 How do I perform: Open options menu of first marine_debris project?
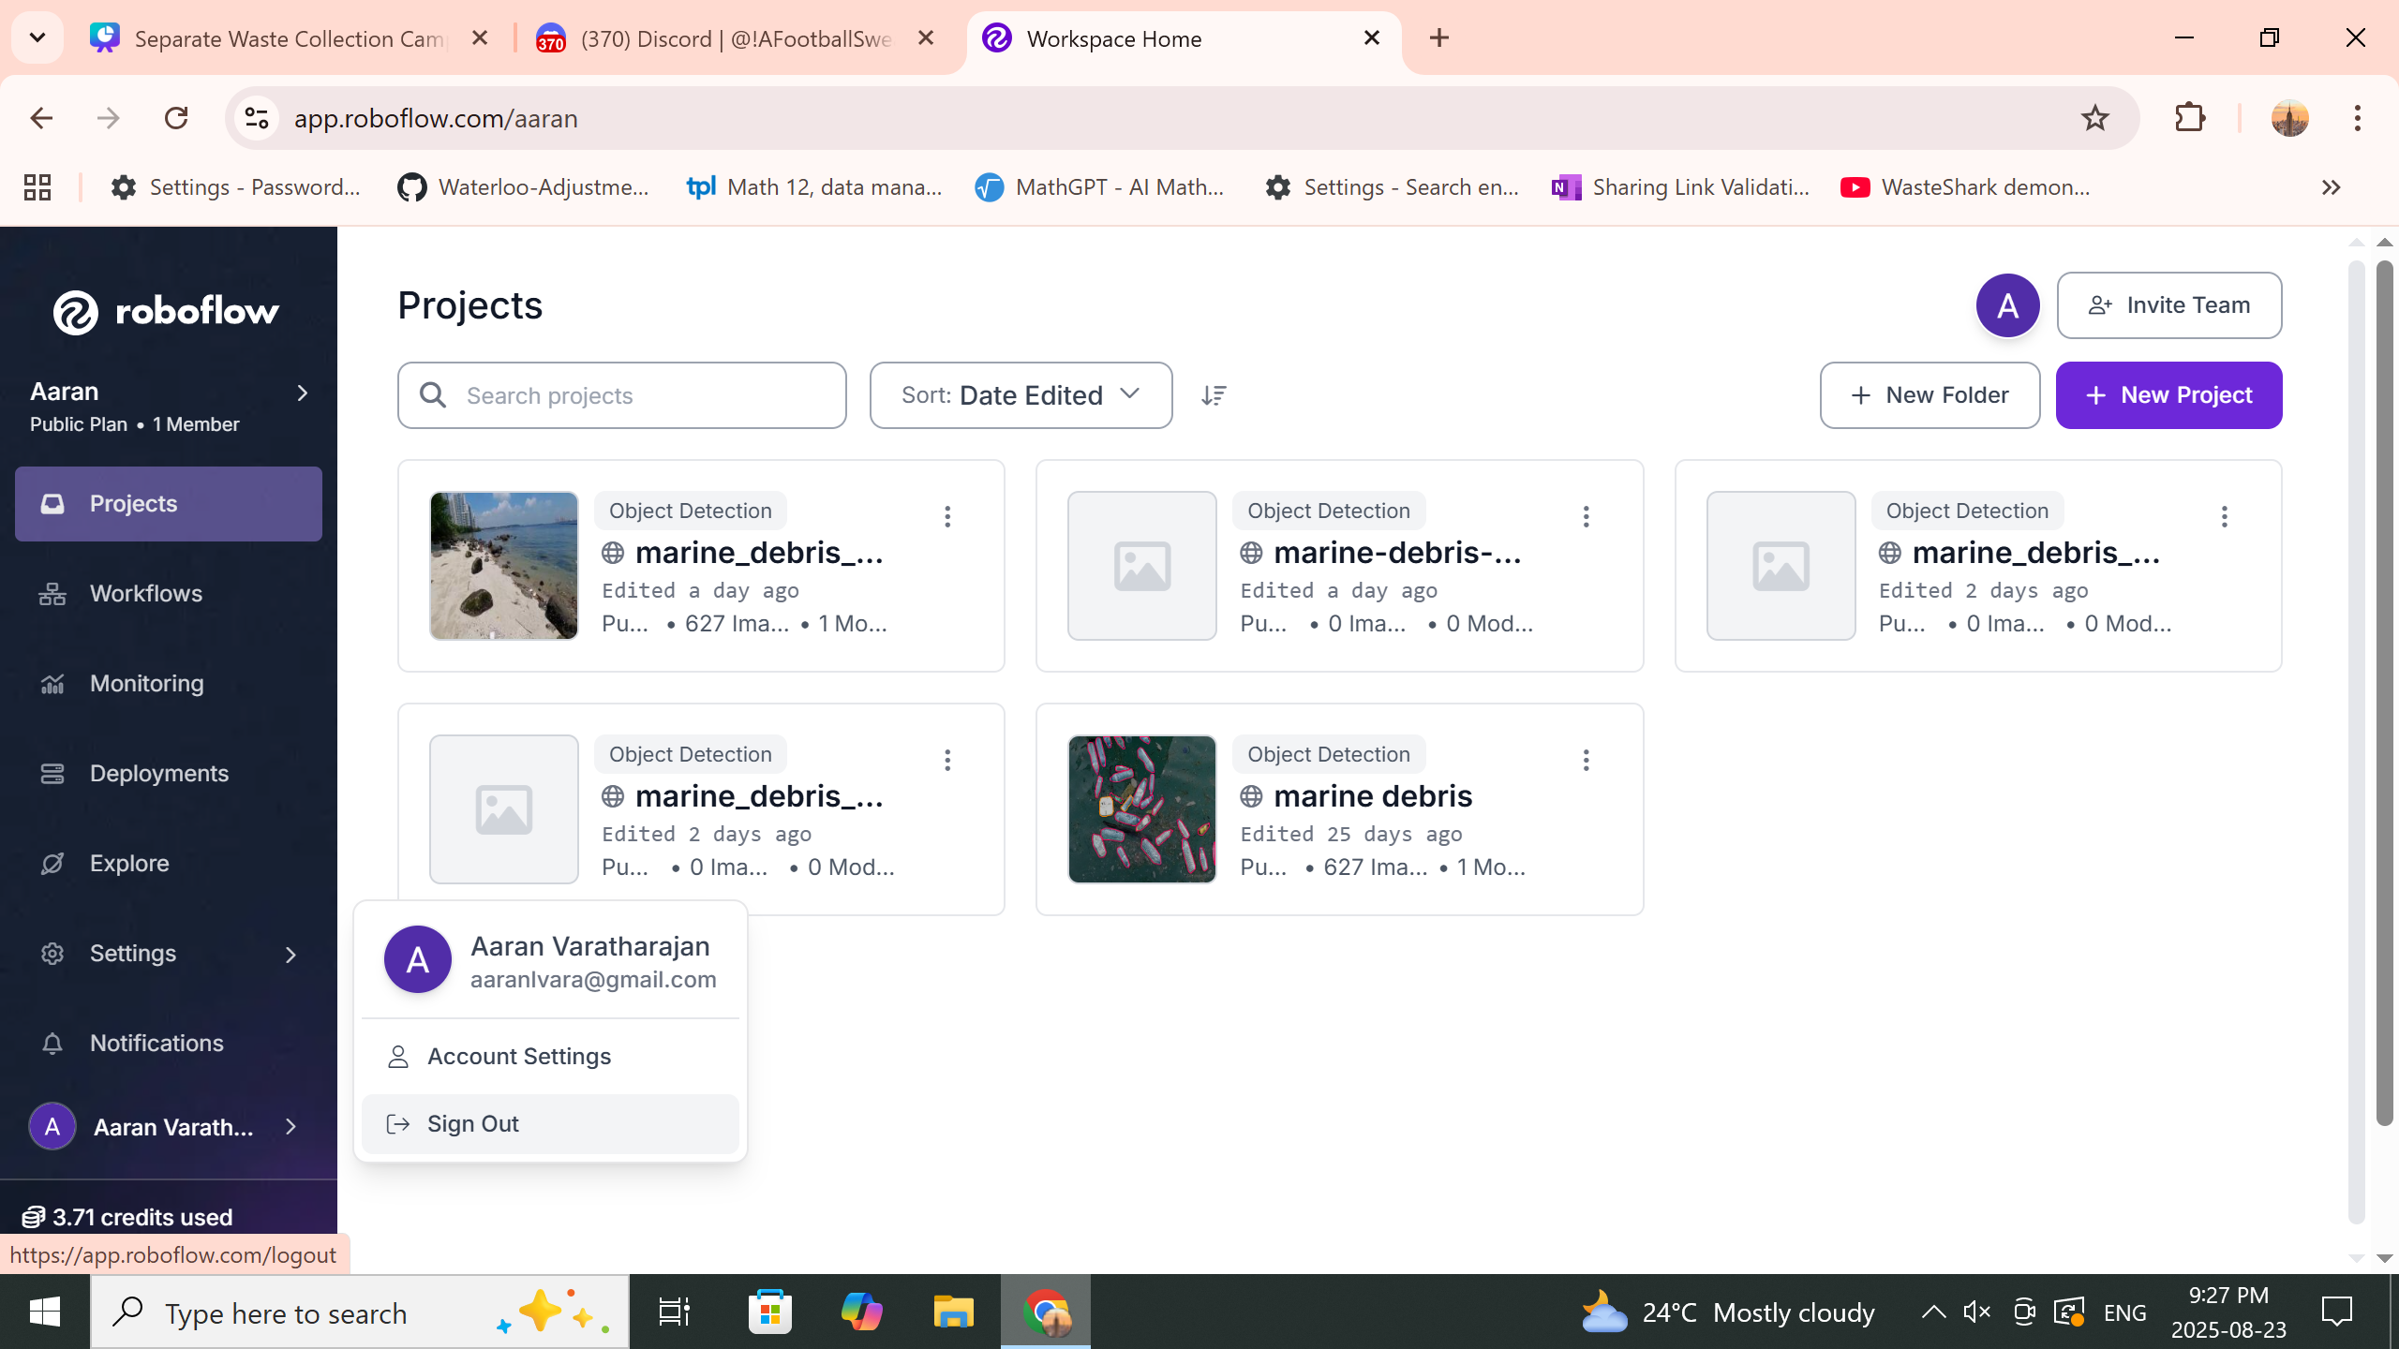coord(947,516)
